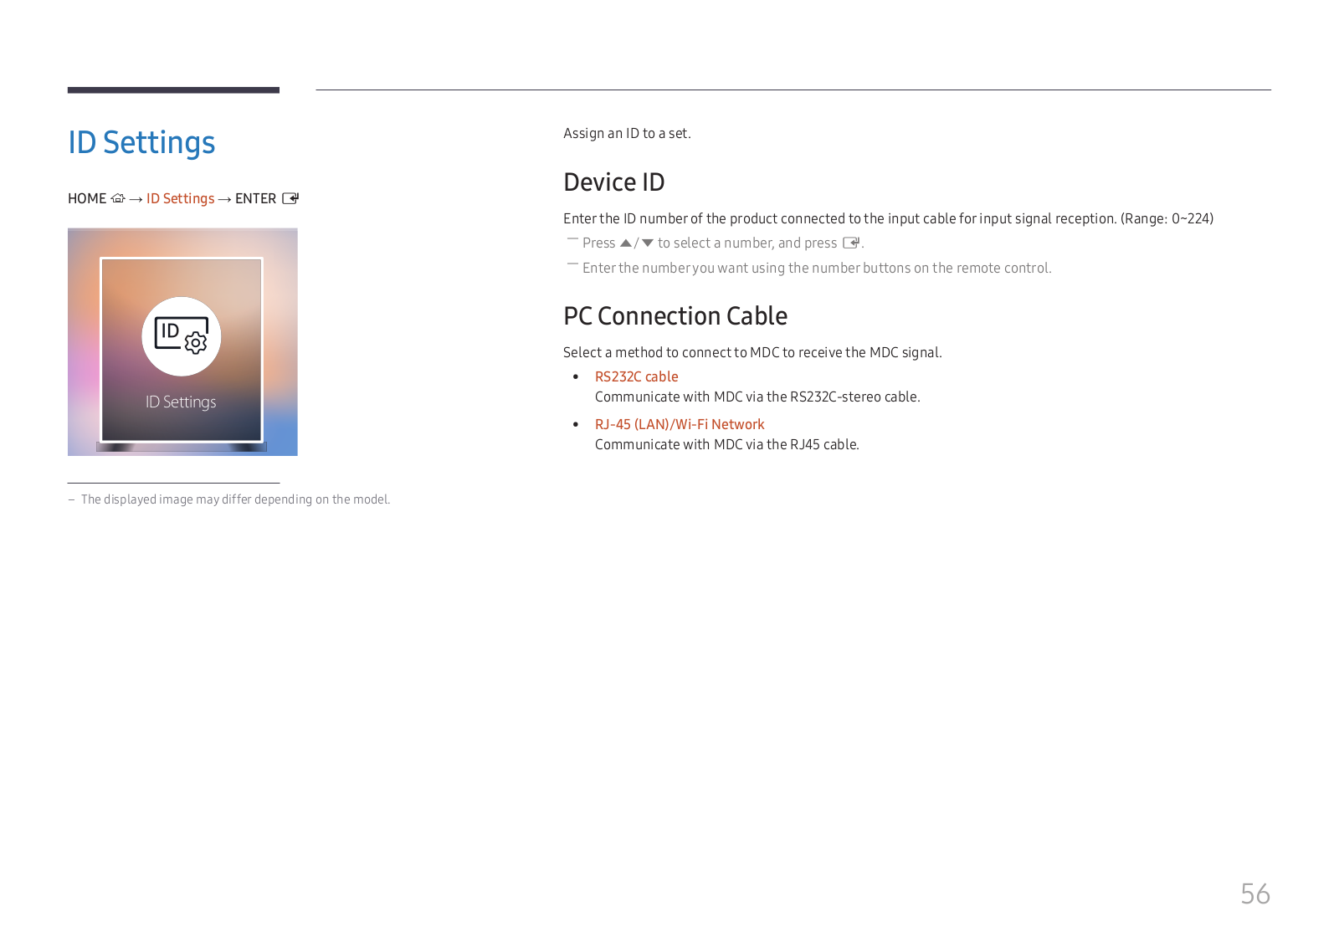Click the down arrow triangle icon
This screenshot has height=947, width=1339.
click(648, 243)
